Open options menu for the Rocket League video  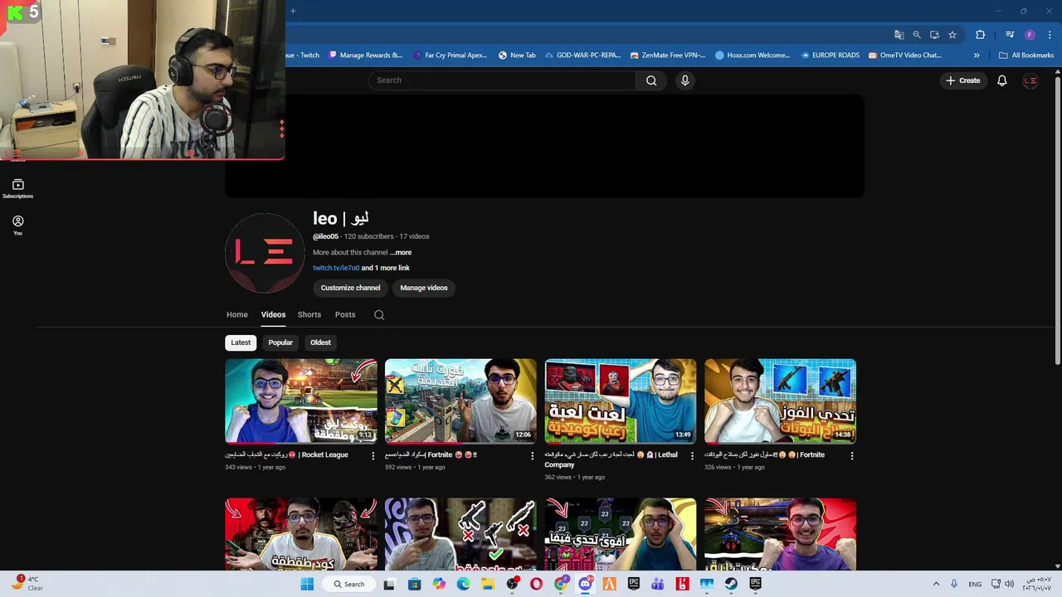point(373,455)
